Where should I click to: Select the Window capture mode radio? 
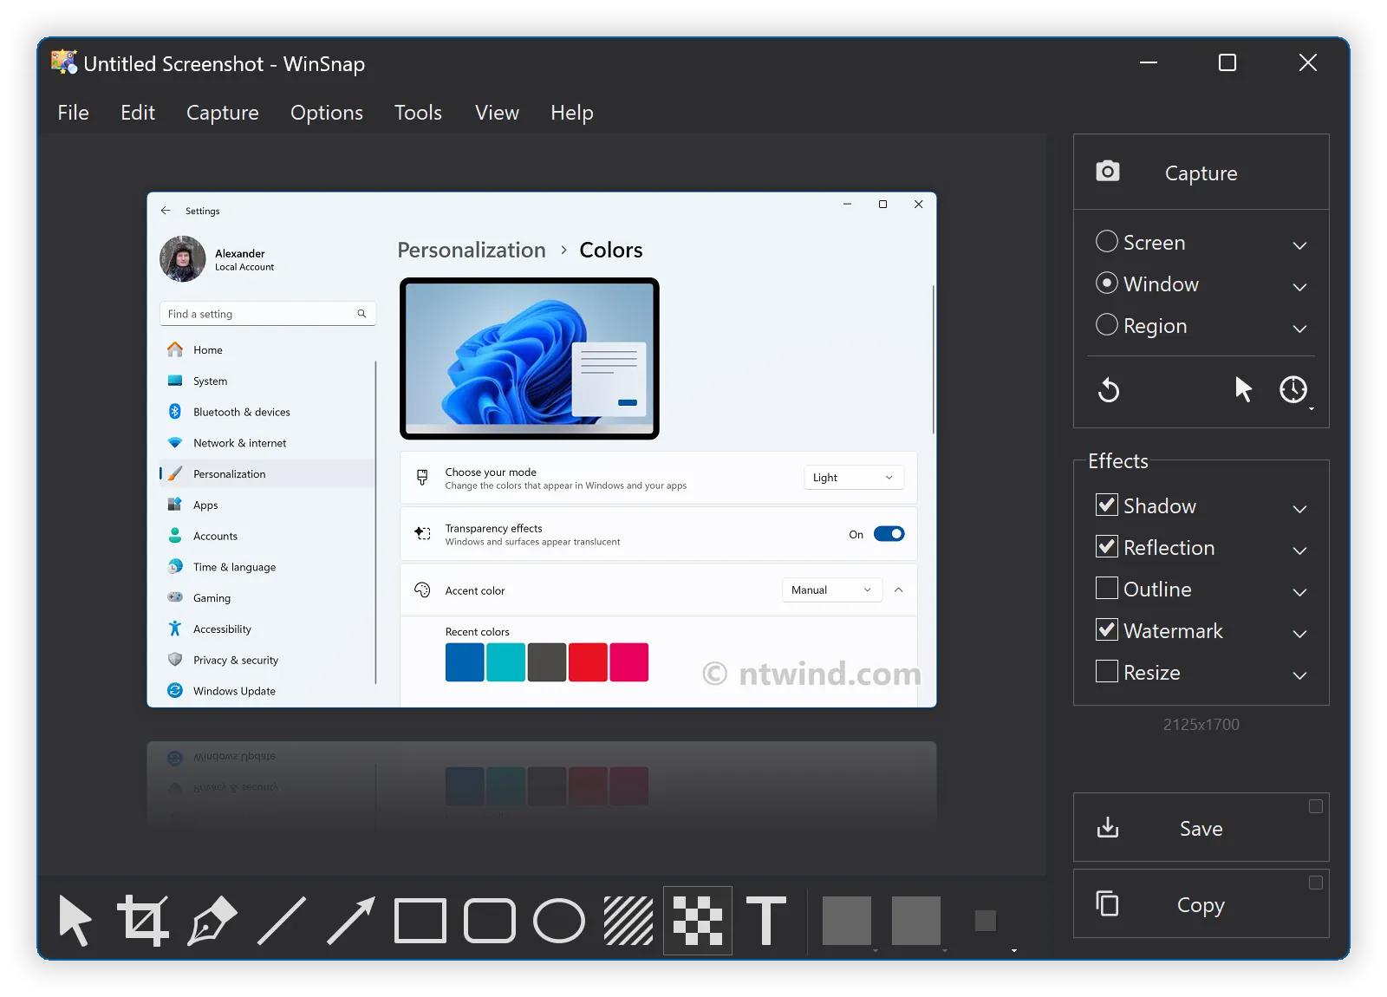(1107, 283)
